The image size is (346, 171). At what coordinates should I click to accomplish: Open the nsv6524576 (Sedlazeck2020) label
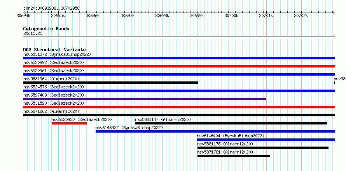[54, 87]
